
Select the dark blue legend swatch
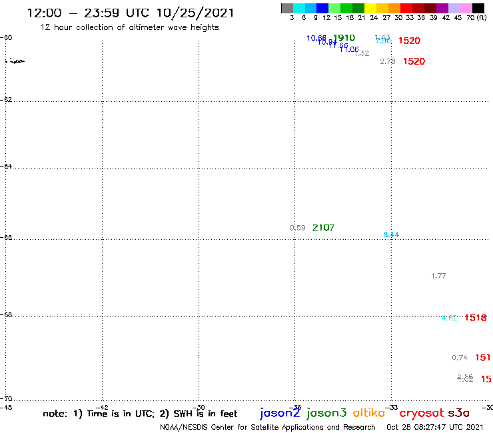click(x=322, y=8)
